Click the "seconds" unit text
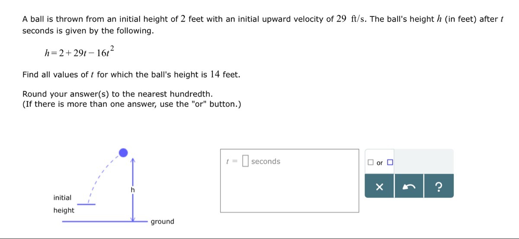Viewport: 519px width, 239px height. (266, 161)
